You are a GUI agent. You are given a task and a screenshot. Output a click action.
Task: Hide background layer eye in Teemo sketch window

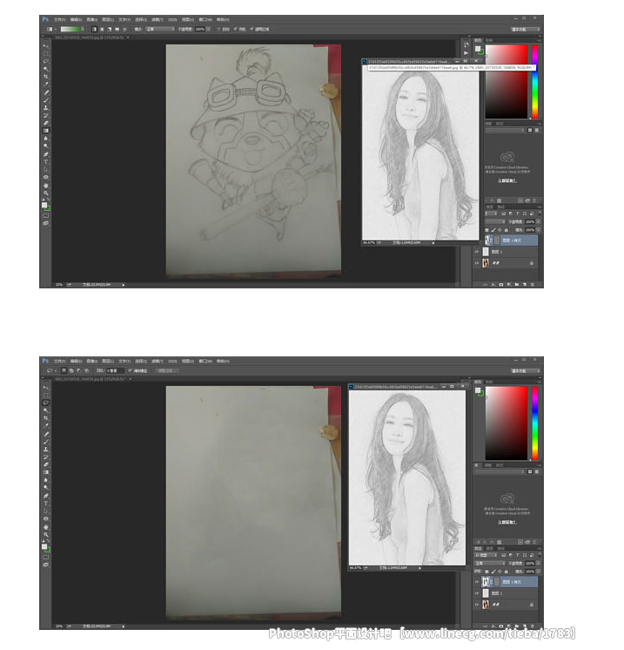[477, 263]
